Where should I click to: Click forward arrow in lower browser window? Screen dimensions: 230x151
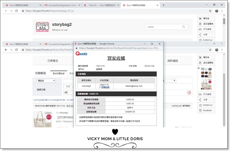pyautogui.click(x=11, y=50)
